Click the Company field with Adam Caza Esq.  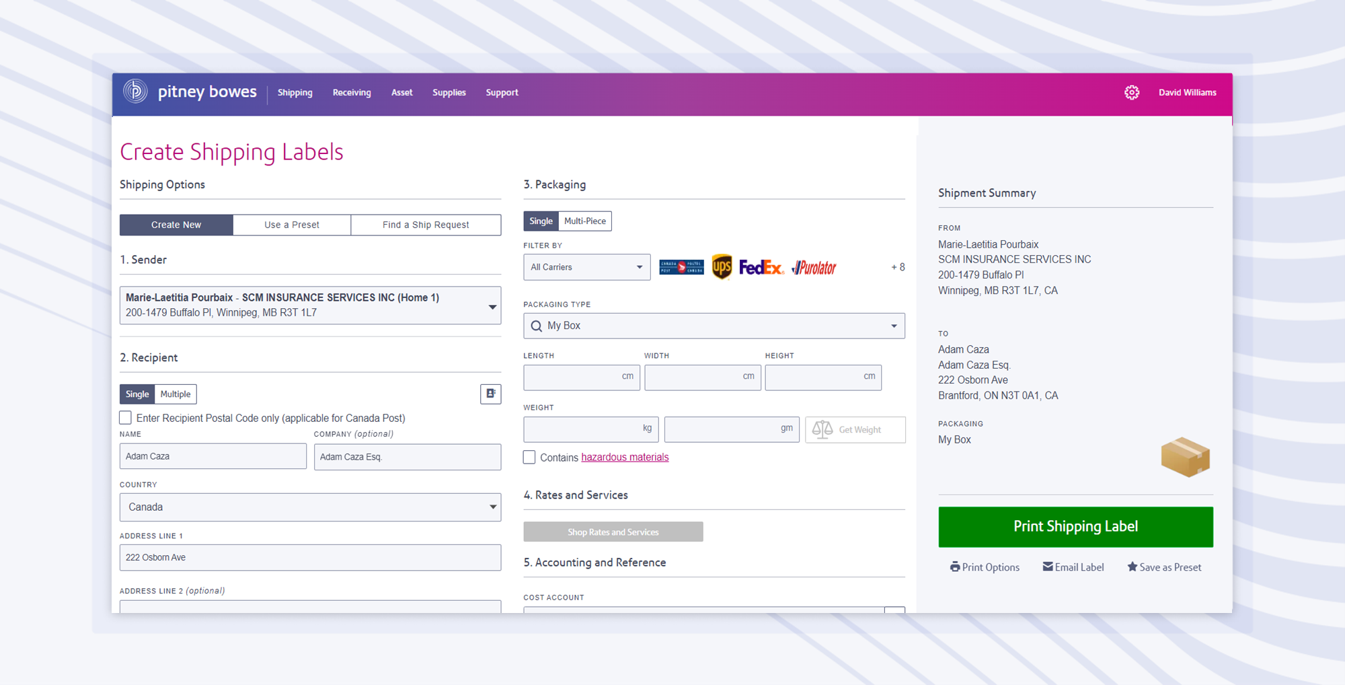pos(408,457)
